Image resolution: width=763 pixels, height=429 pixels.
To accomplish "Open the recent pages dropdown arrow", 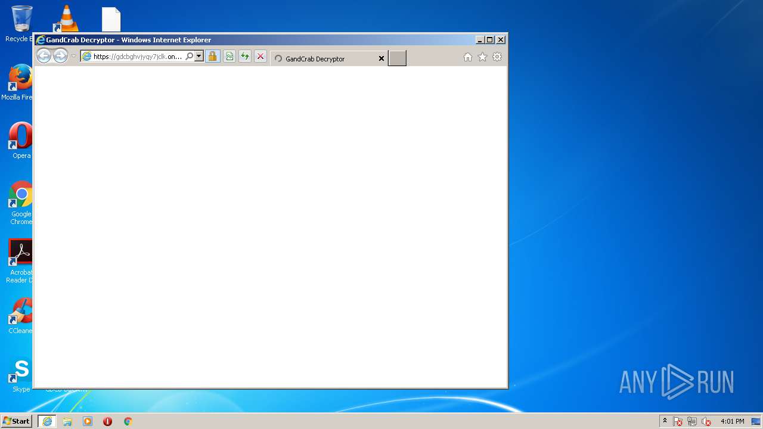I will point(73,57).
